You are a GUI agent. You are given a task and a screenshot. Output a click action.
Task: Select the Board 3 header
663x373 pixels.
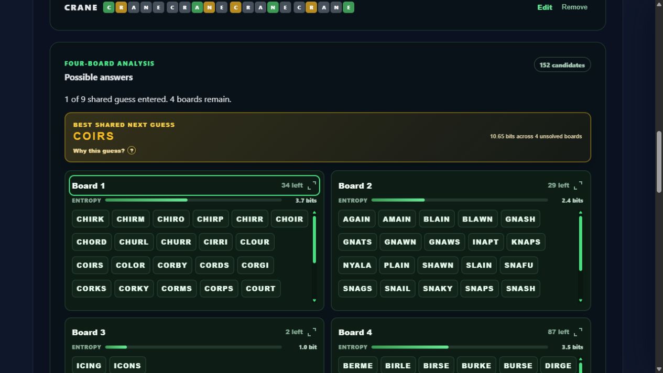(x=194, y=332)
